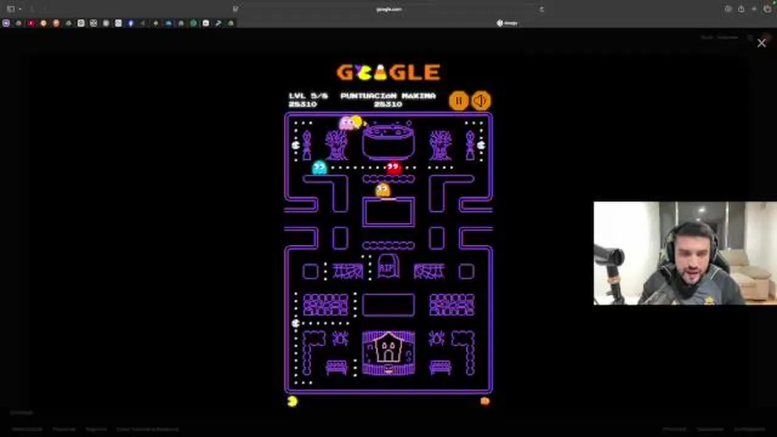Click the orange bonus item icon below the maze
The width and height of the screenshot is (777, 437).
click(484, 401)
